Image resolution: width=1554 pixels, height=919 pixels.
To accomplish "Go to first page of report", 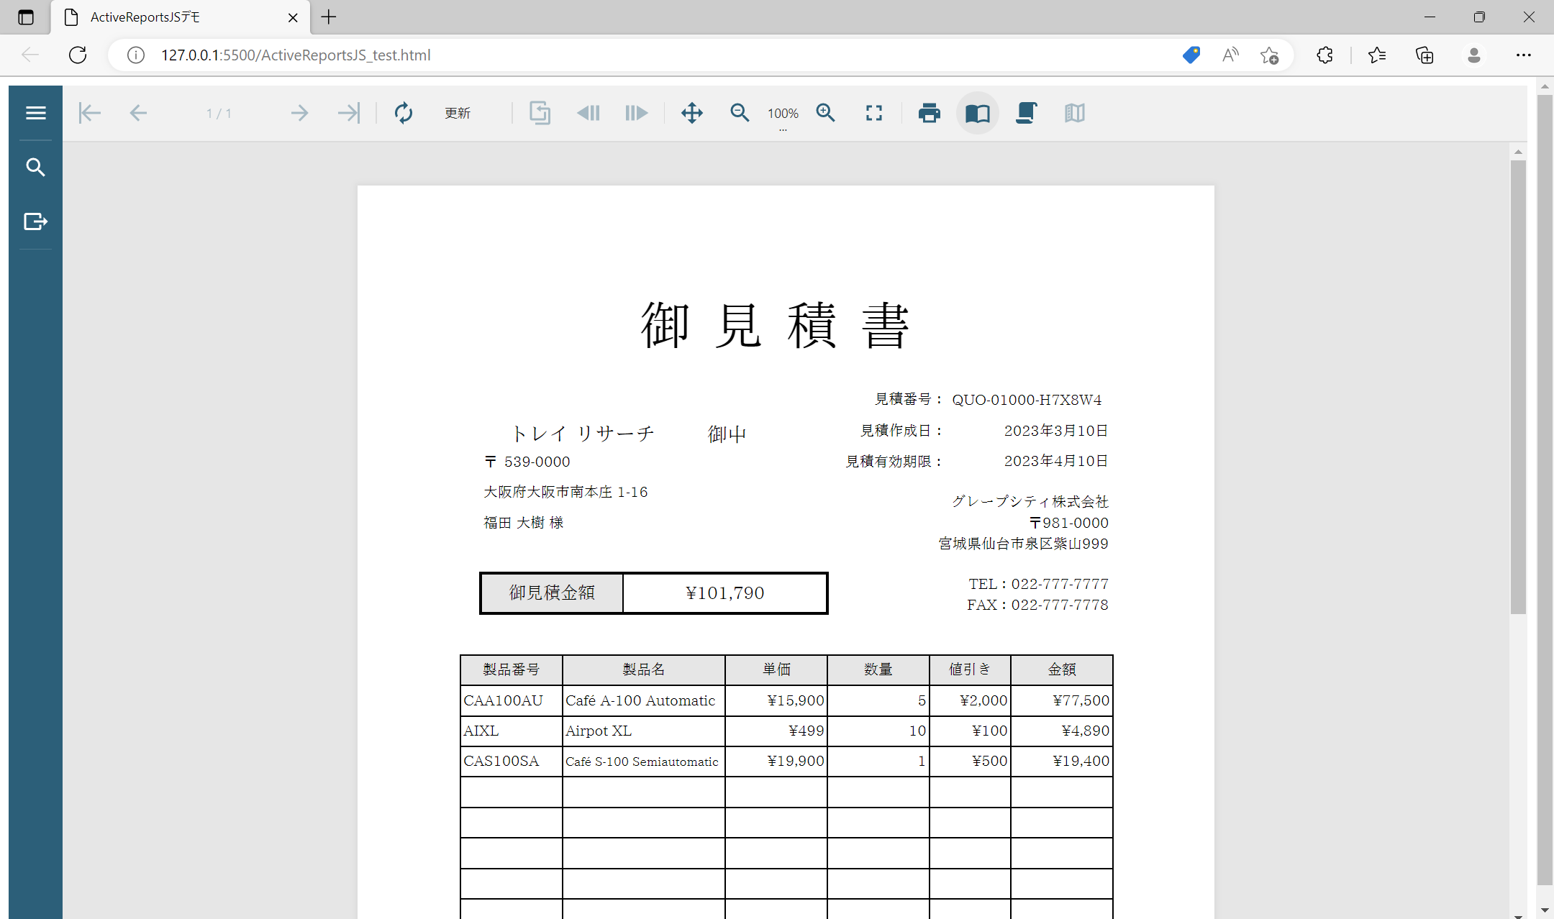I will point(90,113).
